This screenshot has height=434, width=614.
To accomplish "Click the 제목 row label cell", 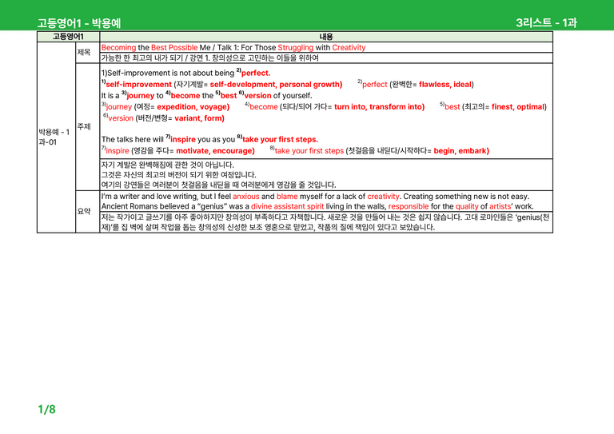I will click(x=87, y=53).
